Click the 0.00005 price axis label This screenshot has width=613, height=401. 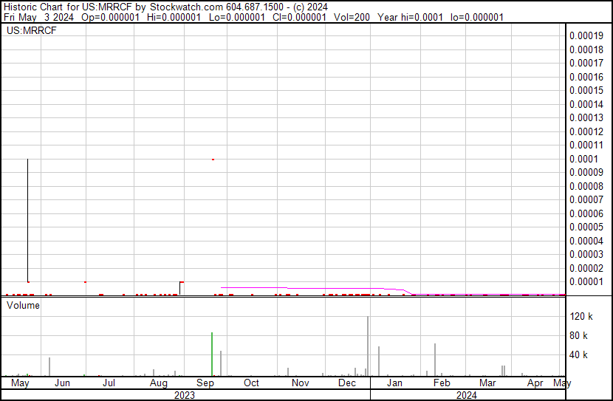coord(586,227)
